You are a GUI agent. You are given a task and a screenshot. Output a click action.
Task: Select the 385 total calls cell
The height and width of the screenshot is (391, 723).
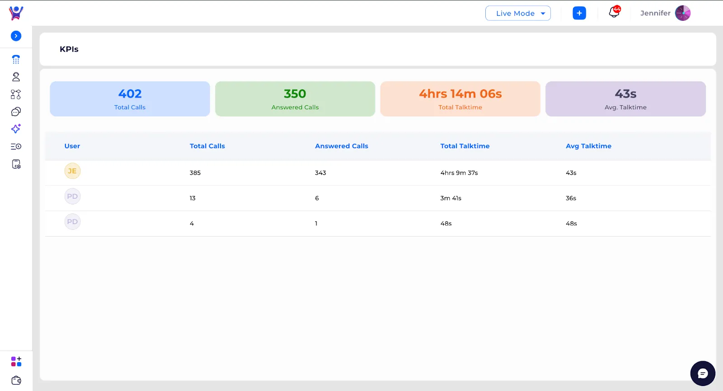pos(195,173)
